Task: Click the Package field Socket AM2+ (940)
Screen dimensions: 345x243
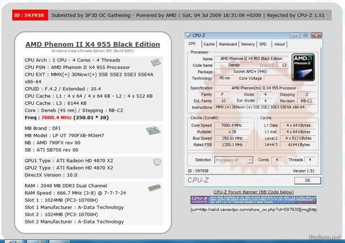Action: (250, 71)
